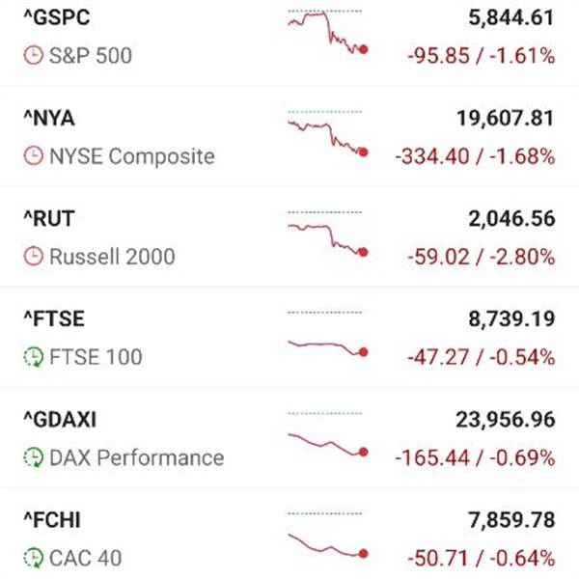Tap the DAX price 23,956.96

click(x=506, y=420)
